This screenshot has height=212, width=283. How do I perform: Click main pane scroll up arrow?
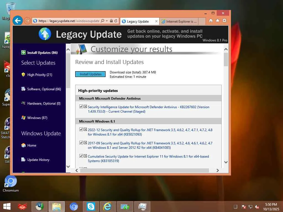pyautogui.click(x=226, y=49)
